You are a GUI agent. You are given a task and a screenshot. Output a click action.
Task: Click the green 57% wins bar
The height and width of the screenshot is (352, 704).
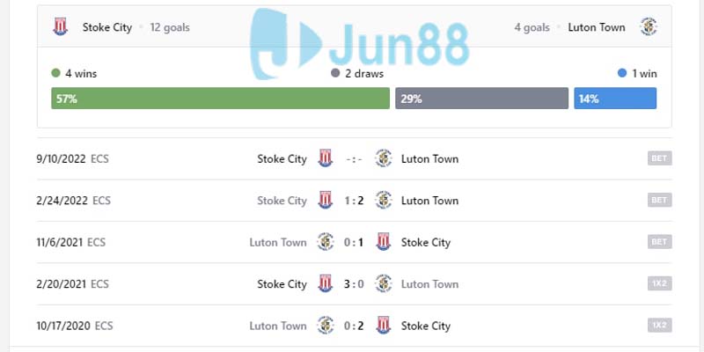[220, 99]
